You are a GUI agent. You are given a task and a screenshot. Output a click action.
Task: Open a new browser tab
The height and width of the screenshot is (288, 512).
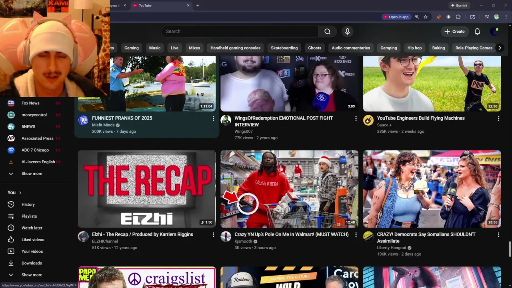click(198, 6)
